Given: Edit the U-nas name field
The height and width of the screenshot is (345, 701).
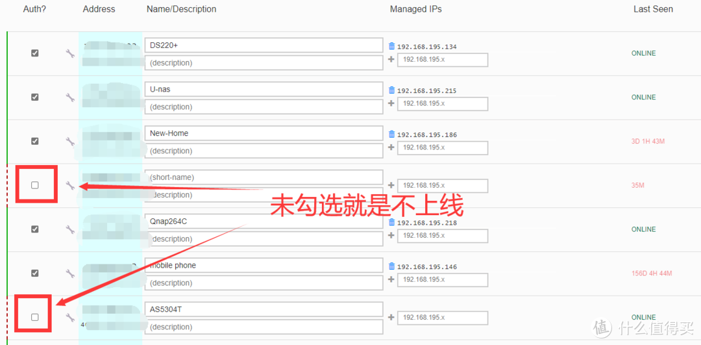Looking at the screenshot, I should (x=264, y=89).
